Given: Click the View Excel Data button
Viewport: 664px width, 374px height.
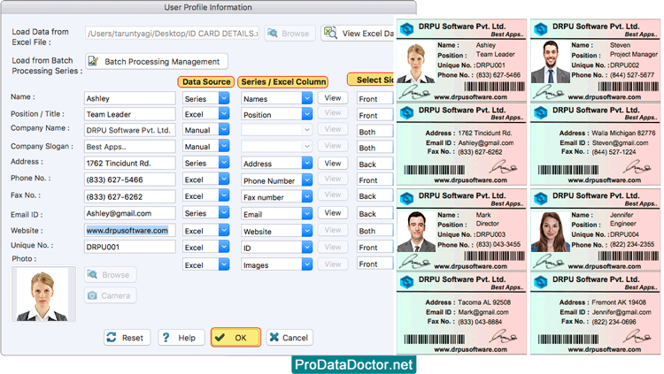Looking at the screenshot, I should coord(358,33).
